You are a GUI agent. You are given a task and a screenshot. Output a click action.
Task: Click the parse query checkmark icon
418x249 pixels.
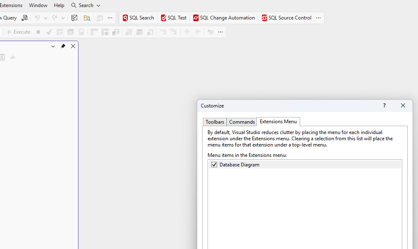tap(49, 32)
